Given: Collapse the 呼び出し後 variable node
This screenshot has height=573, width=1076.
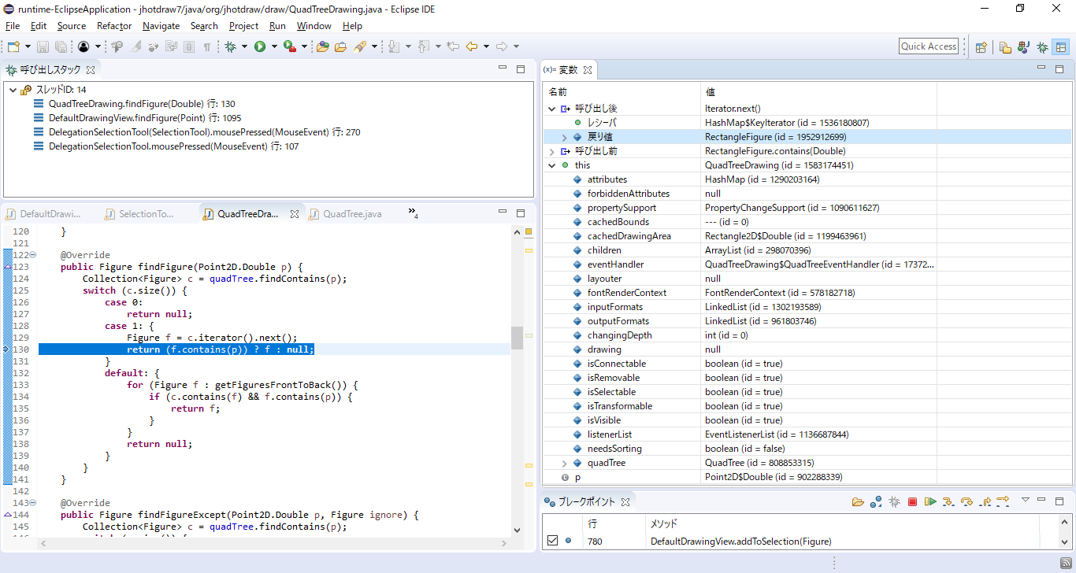Looking at the screenshot, I should 551,109.
